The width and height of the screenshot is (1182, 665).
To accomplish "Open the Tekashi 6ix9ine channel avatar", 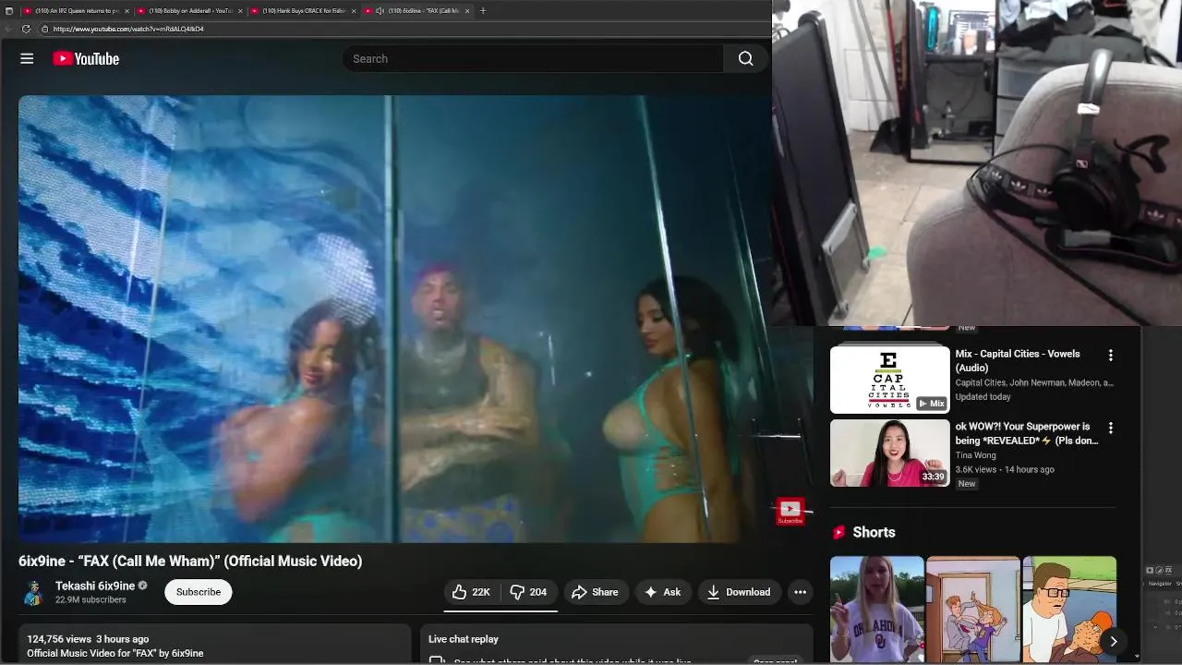I will pos(33,592).
